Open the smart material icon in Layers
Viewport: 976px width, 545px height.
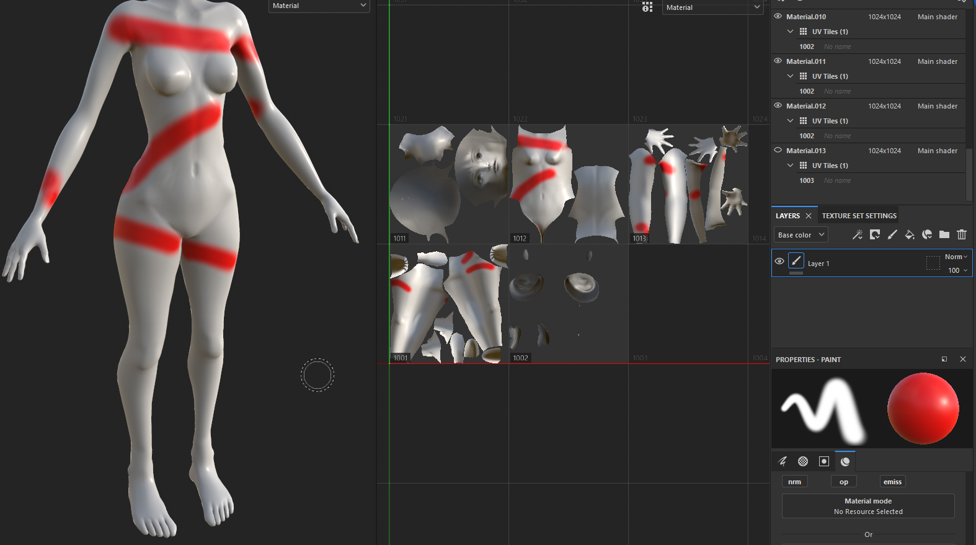pos(927,234)
